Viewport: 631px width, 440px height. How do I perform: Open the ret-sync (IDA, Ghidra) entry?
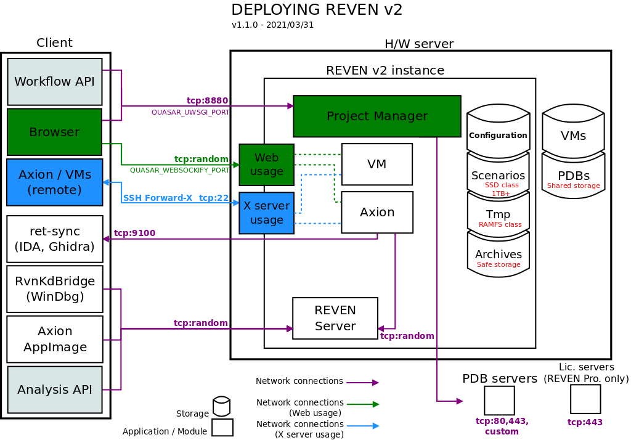tap(54, 239)
